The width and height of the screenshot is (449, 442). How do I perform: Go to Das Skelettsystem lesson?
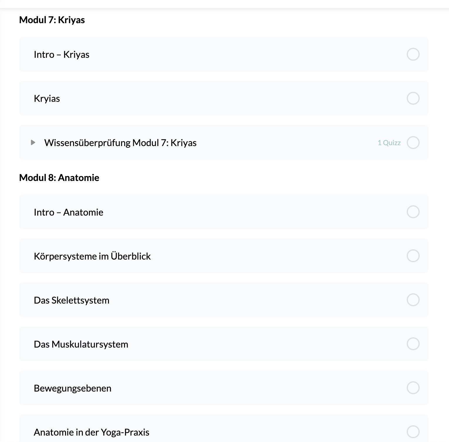(x=72, y=300)
